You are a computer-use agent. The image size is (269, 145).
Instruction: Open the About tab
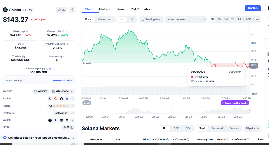pos(148,9)
